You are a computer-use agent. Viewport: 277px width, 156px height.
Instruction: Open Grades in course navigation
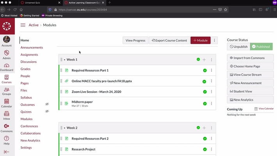click(25, 69)
